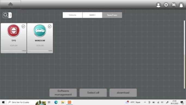Switch to the middle IMMO tab
Viewport: 186px width, 105px height.
[92, 15]
